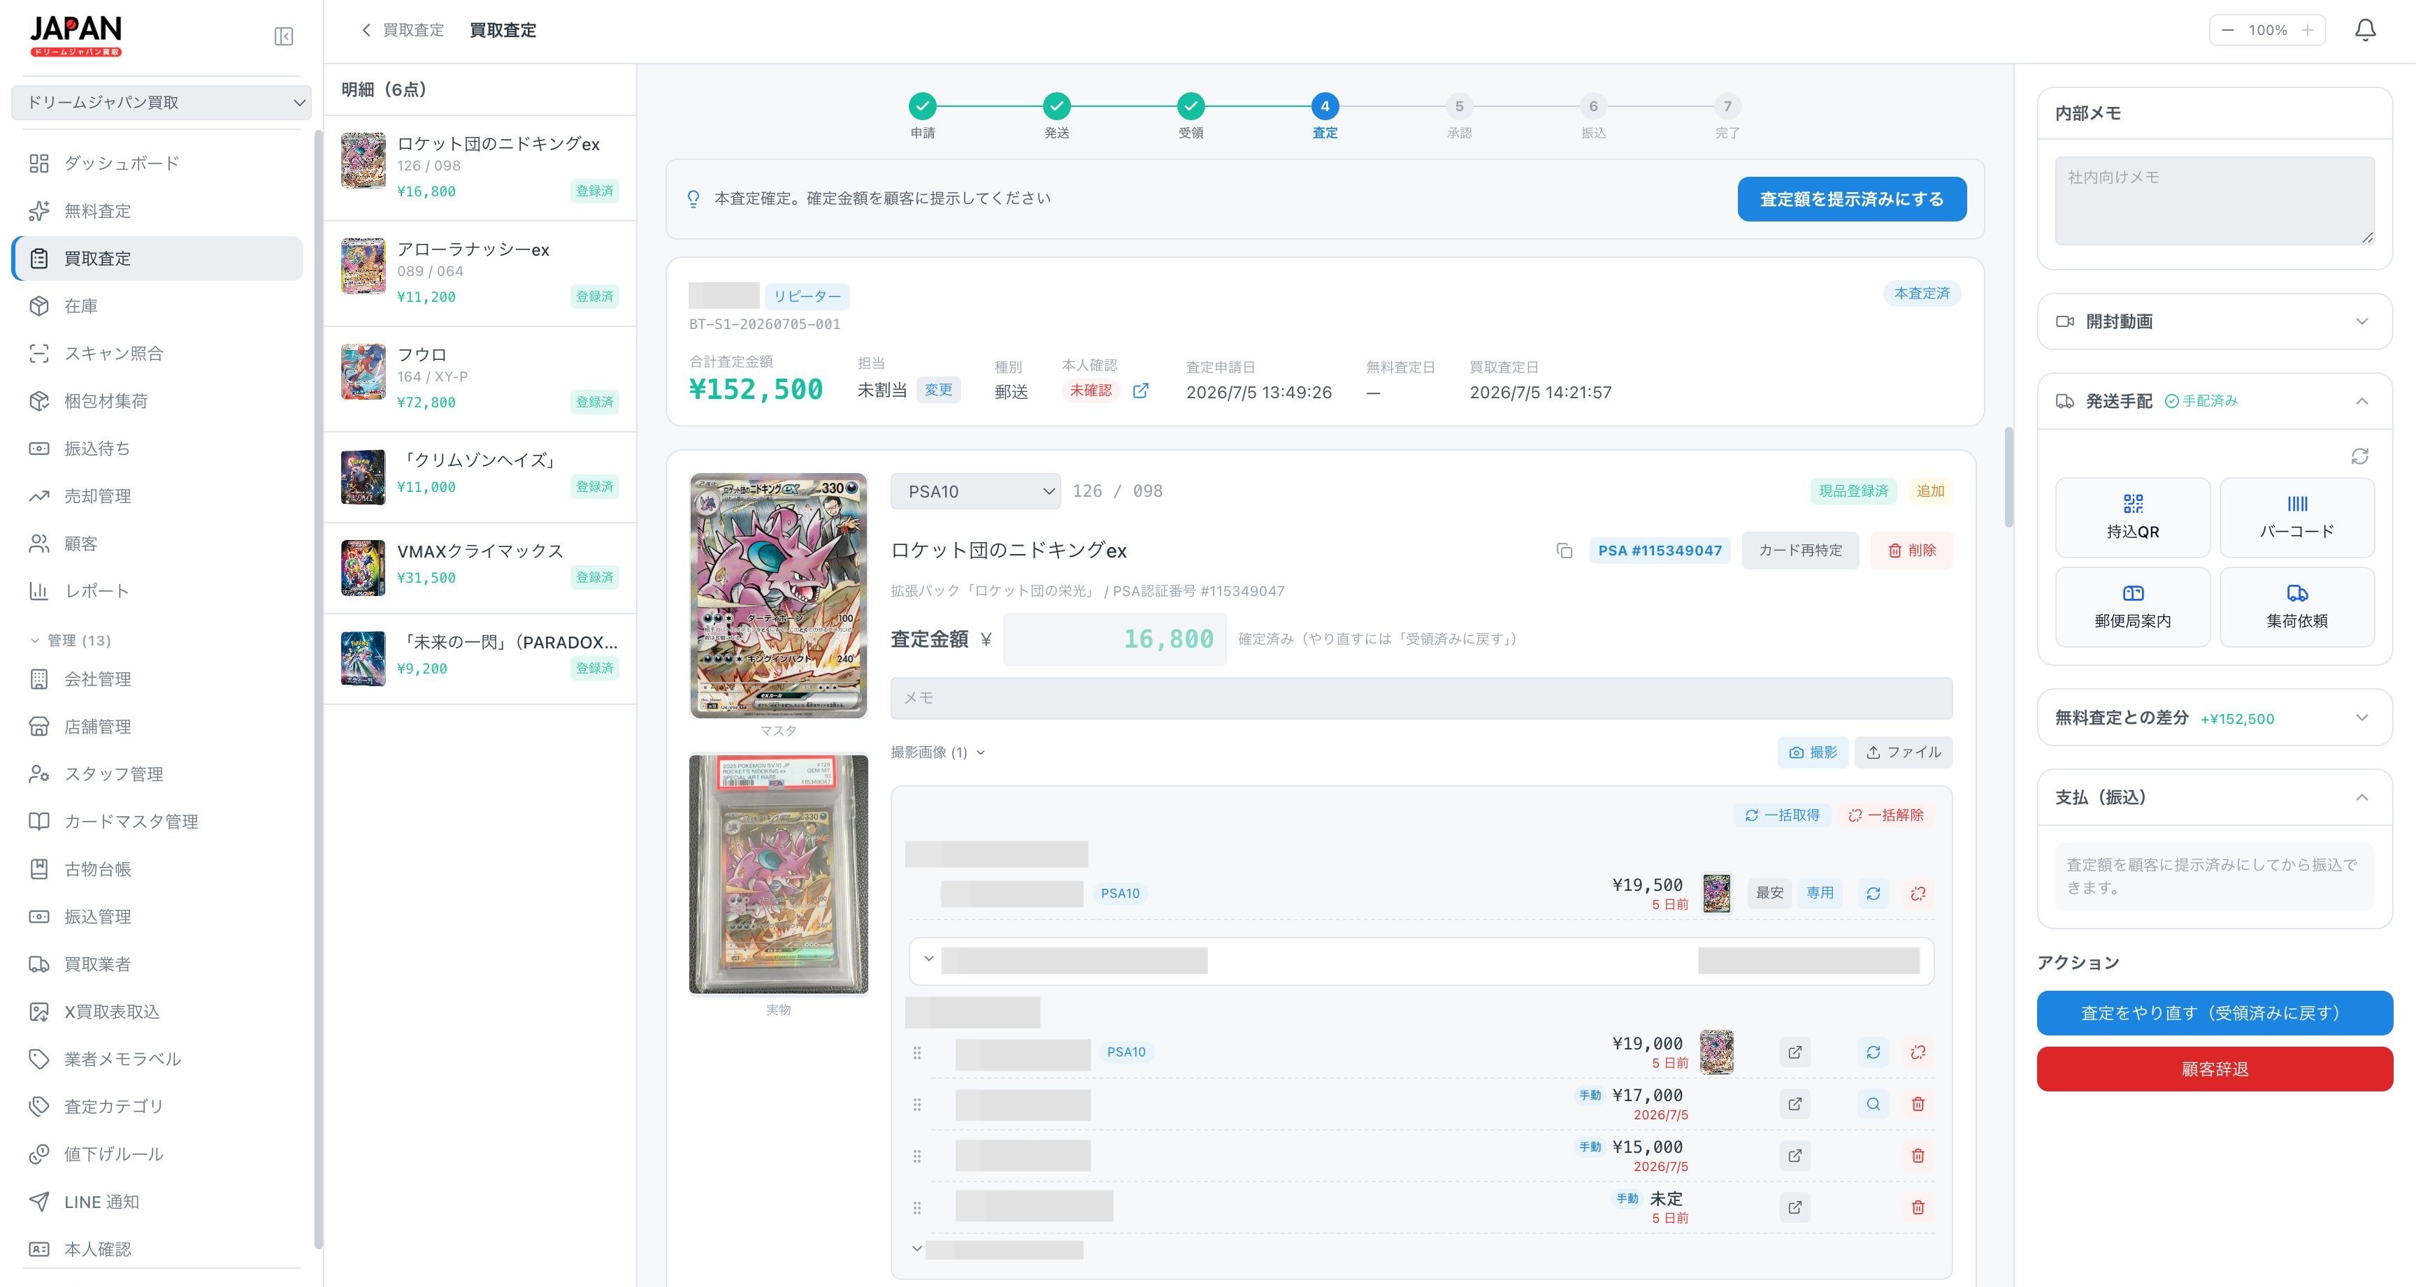Open ダッシュボード in the sidebar
Image resolution: width=2416 pixels, height=1287 pixels.
tap(157, 163)
